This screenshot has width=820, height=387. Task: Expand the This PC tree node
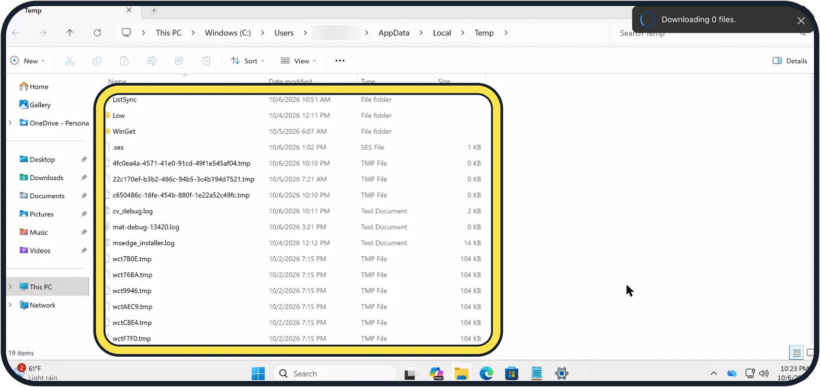pyautogui.click(x=10, y=287)
